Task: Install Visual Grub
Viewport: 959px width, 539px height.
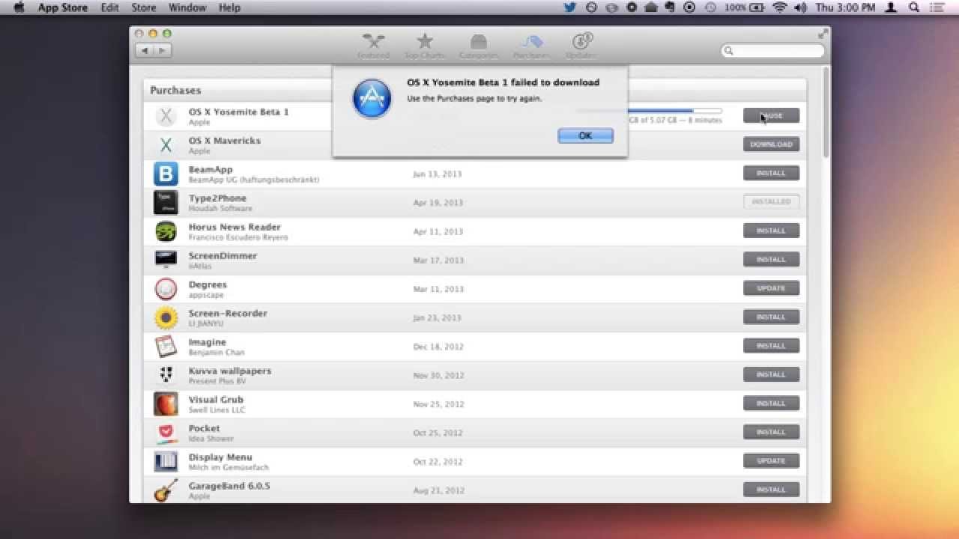Action: 771,404
